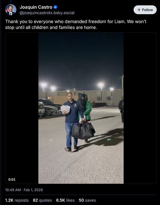
Task: Click the post text mentioning Liam
Action: pos(76,24)
